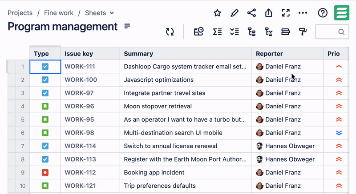356x194 pixels.
Task: Click the row height bars icon
Action: coord(286,32)
